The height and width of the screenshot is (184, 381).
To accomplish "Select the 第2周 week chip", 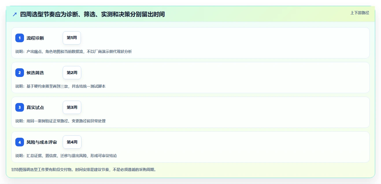I will point(72,73).
